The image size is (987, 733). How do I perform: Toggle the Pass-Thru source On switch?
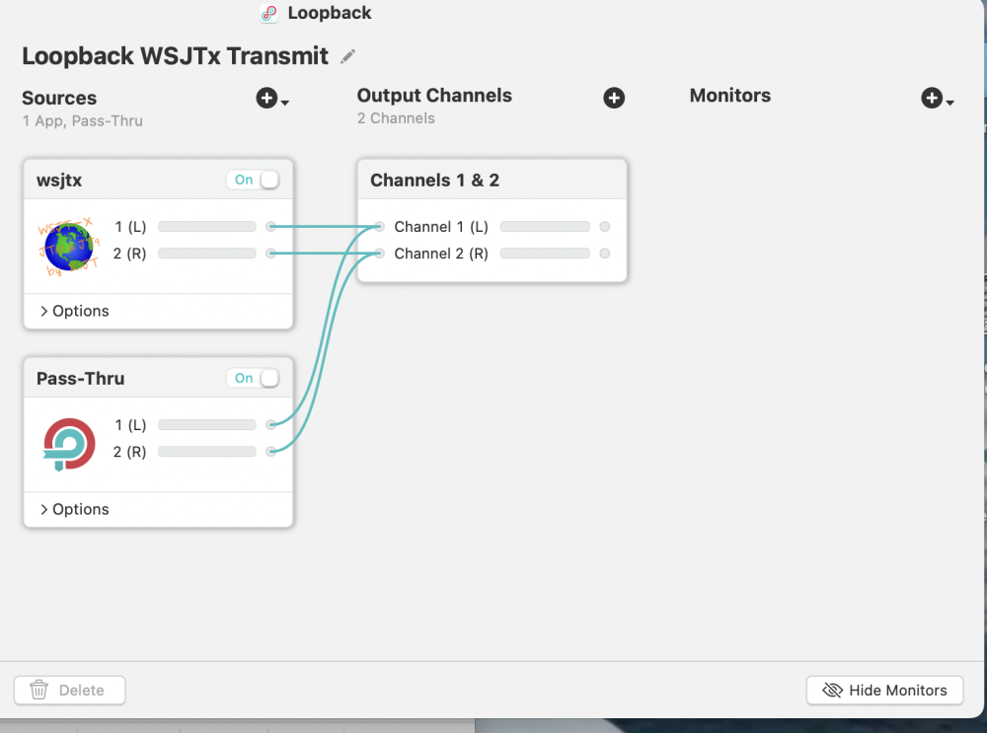click(x=253, y=378)
